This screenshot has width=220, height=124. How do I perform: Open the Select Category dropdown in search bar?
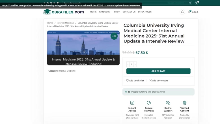(177, 3)
